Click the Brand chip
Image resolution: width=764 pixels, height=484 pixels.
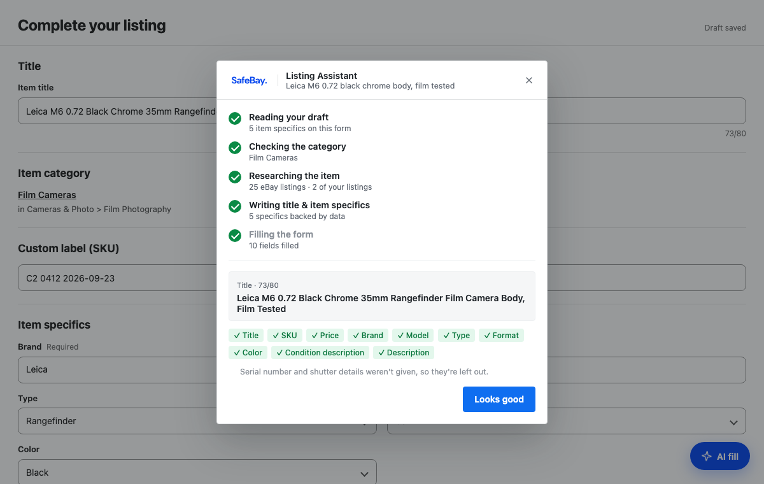368,336
